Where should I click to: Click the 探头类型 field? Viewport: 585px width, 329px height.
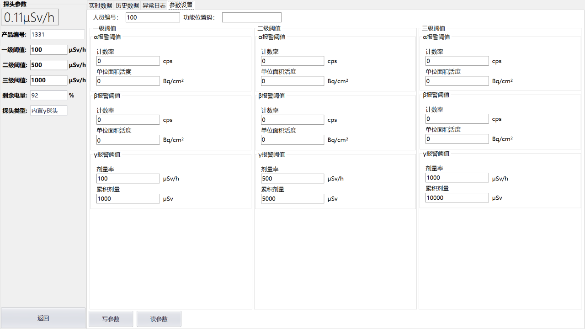[48, 111]
